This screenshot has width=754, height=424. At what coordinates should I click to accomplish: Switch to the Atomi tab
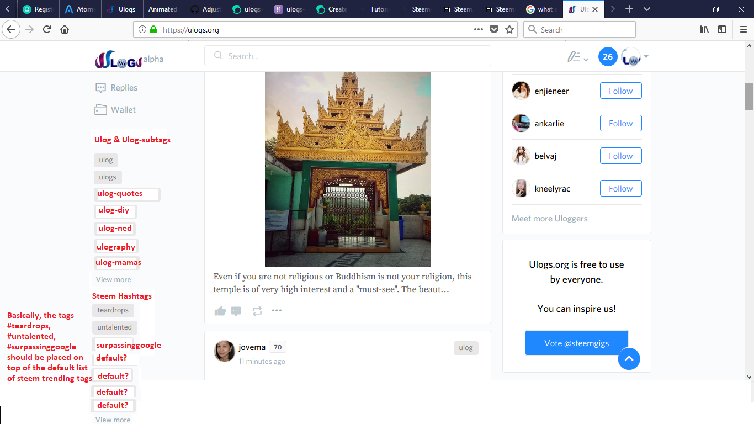click(x=80, y=9)
